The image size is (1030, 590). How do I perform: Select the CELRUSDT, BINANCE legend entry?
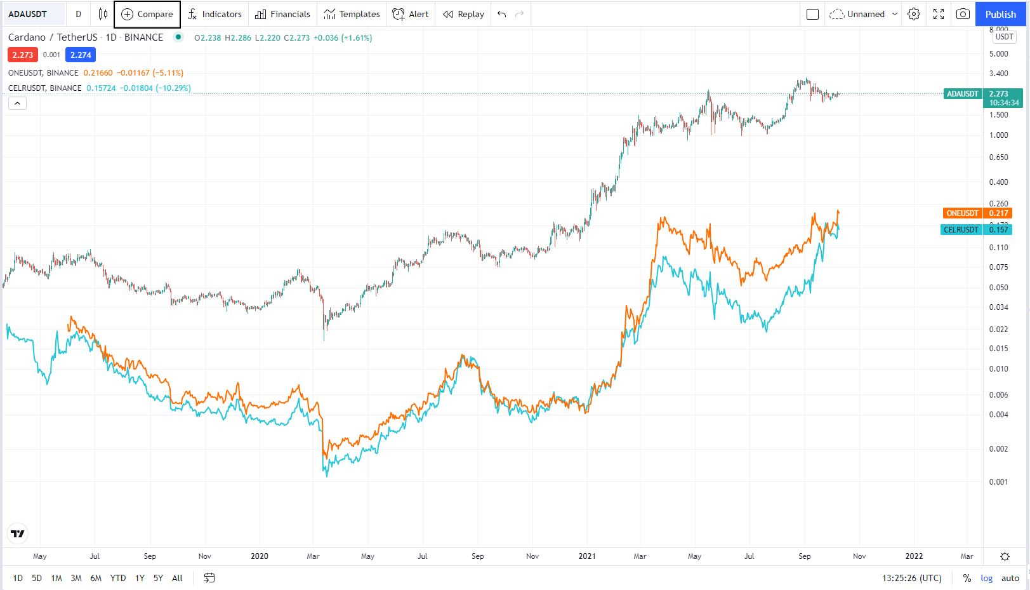[x=45, y=88]
